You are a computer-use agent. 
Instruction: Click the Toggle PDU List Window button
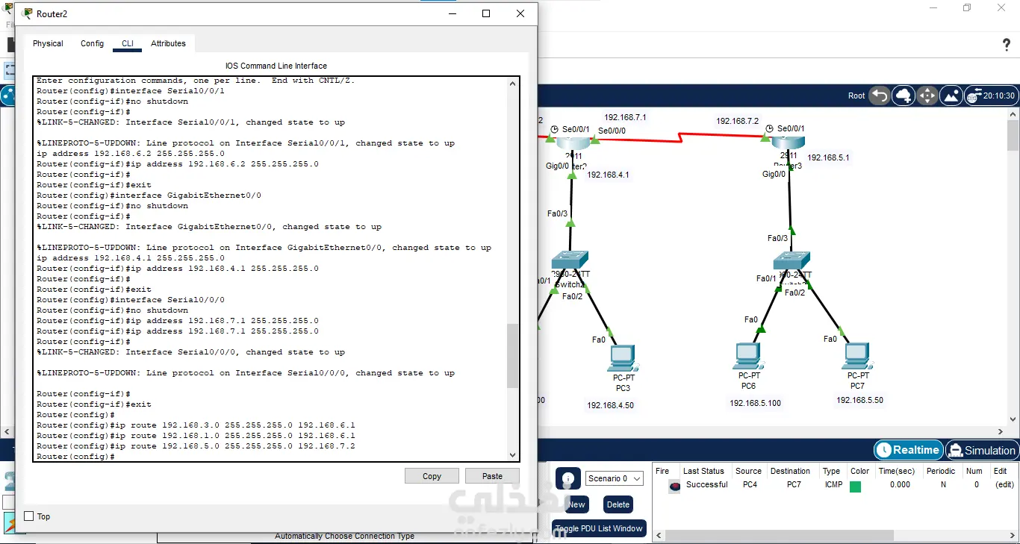(599, 528)
